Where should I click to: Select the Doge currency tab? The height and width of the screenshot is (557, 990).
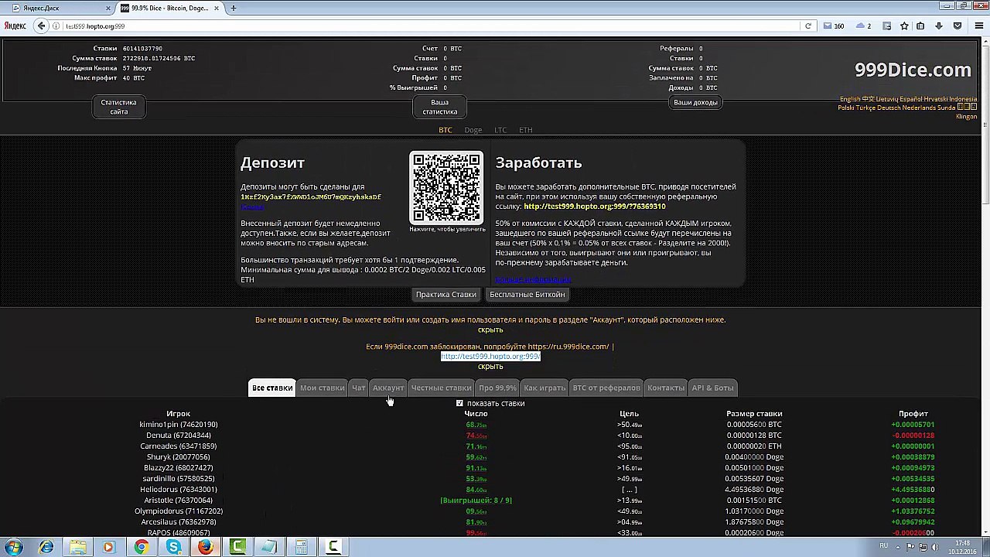[473, 130]
